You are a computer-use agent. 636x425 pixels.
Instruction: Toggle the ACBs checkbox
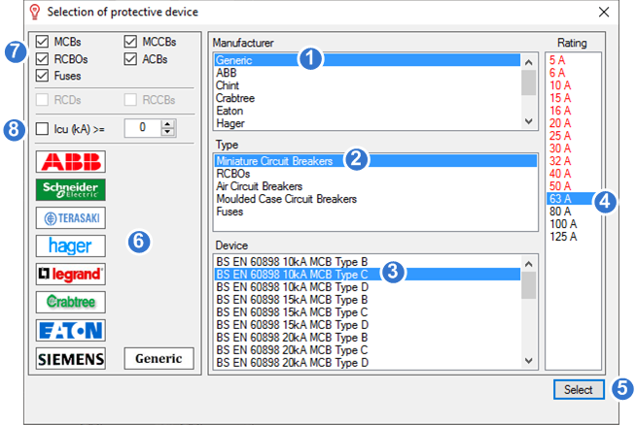tap(130, 59)
